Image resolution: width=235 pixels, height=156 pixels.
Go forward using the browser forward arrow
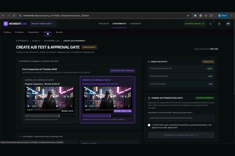point(8,15)
